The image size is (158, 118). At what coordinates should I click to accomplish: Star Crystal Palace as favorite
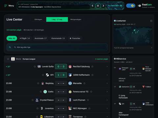tap(33, 100)
